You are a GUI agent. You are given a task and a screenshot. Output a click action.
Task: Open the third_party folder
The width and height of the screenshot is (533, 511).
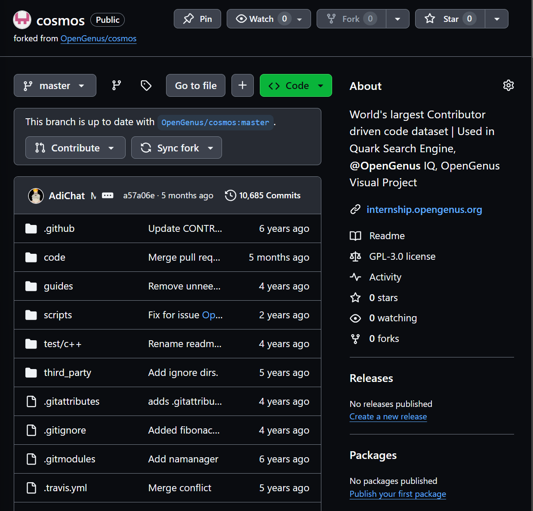[68, 372]
